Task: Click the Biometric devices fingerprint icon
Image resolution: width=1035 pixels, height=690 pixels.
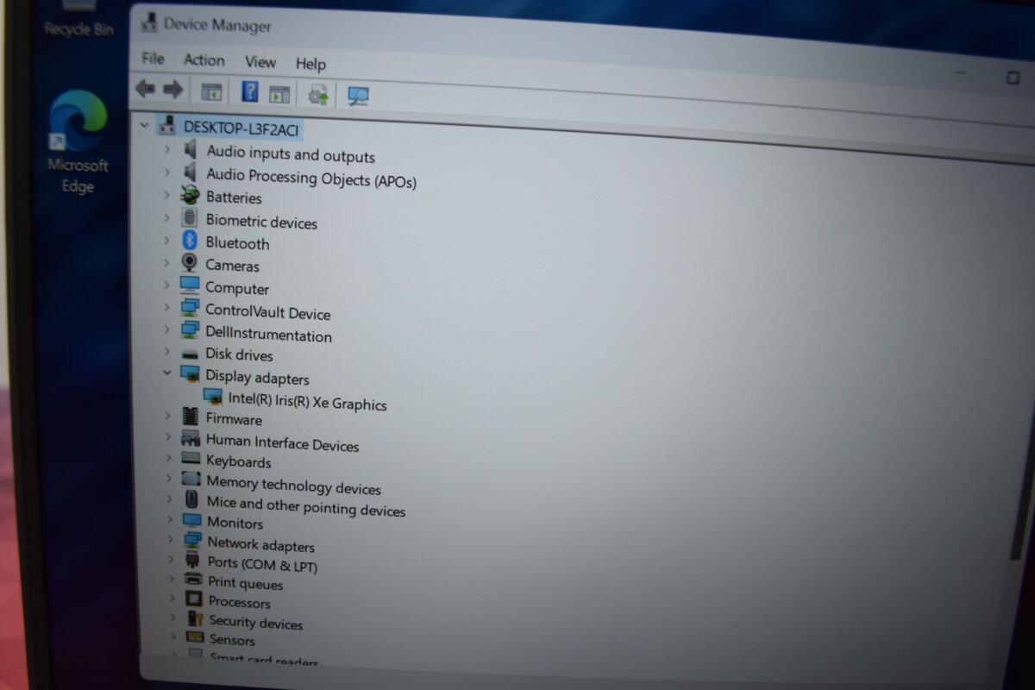Action: [190, 218]
